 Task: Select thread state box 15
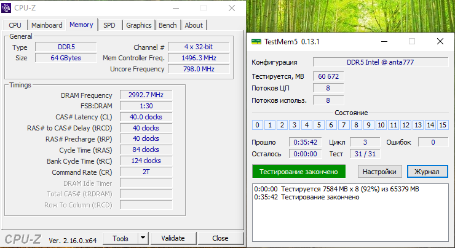pos(443,125)
